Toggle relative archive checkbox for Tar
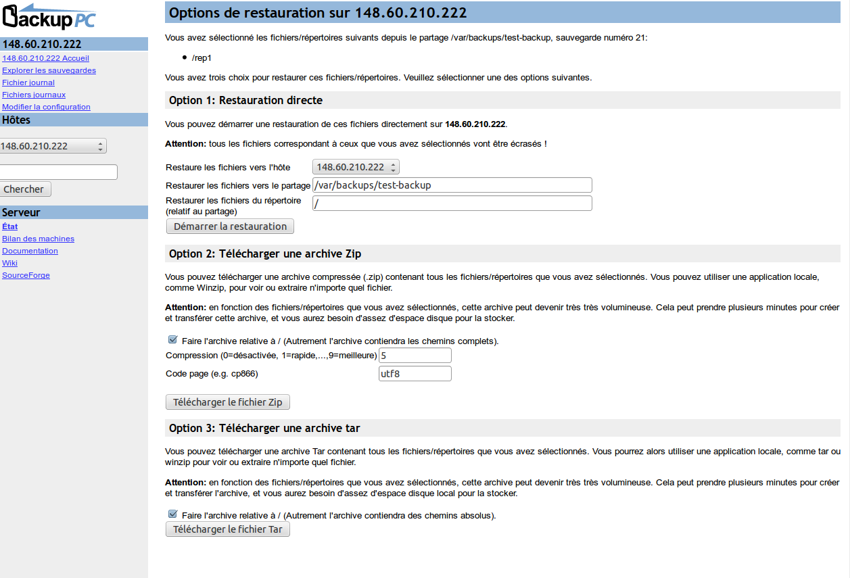The height and width of the screenshot is (578, 850). (x=172, y=514)
